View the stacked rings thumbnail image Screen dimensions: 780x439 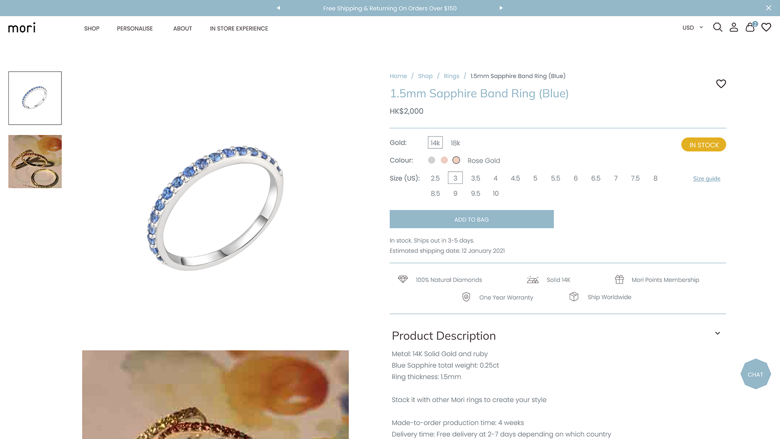(35, 162)
